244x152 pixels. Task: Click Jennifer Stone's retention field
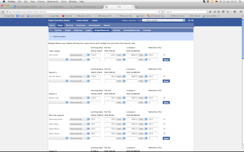pyautogui.click(x=153, y=76)
